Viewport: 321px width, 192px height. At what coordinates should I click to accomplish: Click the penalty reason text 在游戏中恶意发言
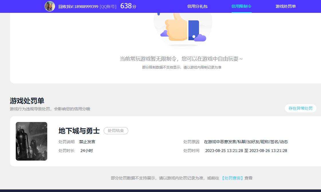coord(246,142)
